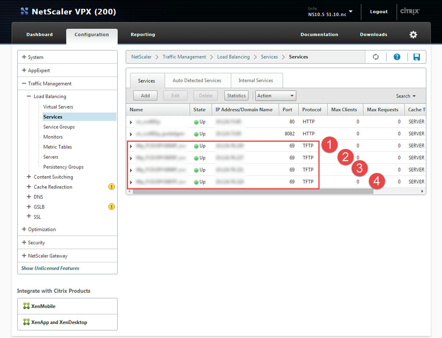Click the Statistics button
Screen dimensions: 442x338
pos(236,96)
